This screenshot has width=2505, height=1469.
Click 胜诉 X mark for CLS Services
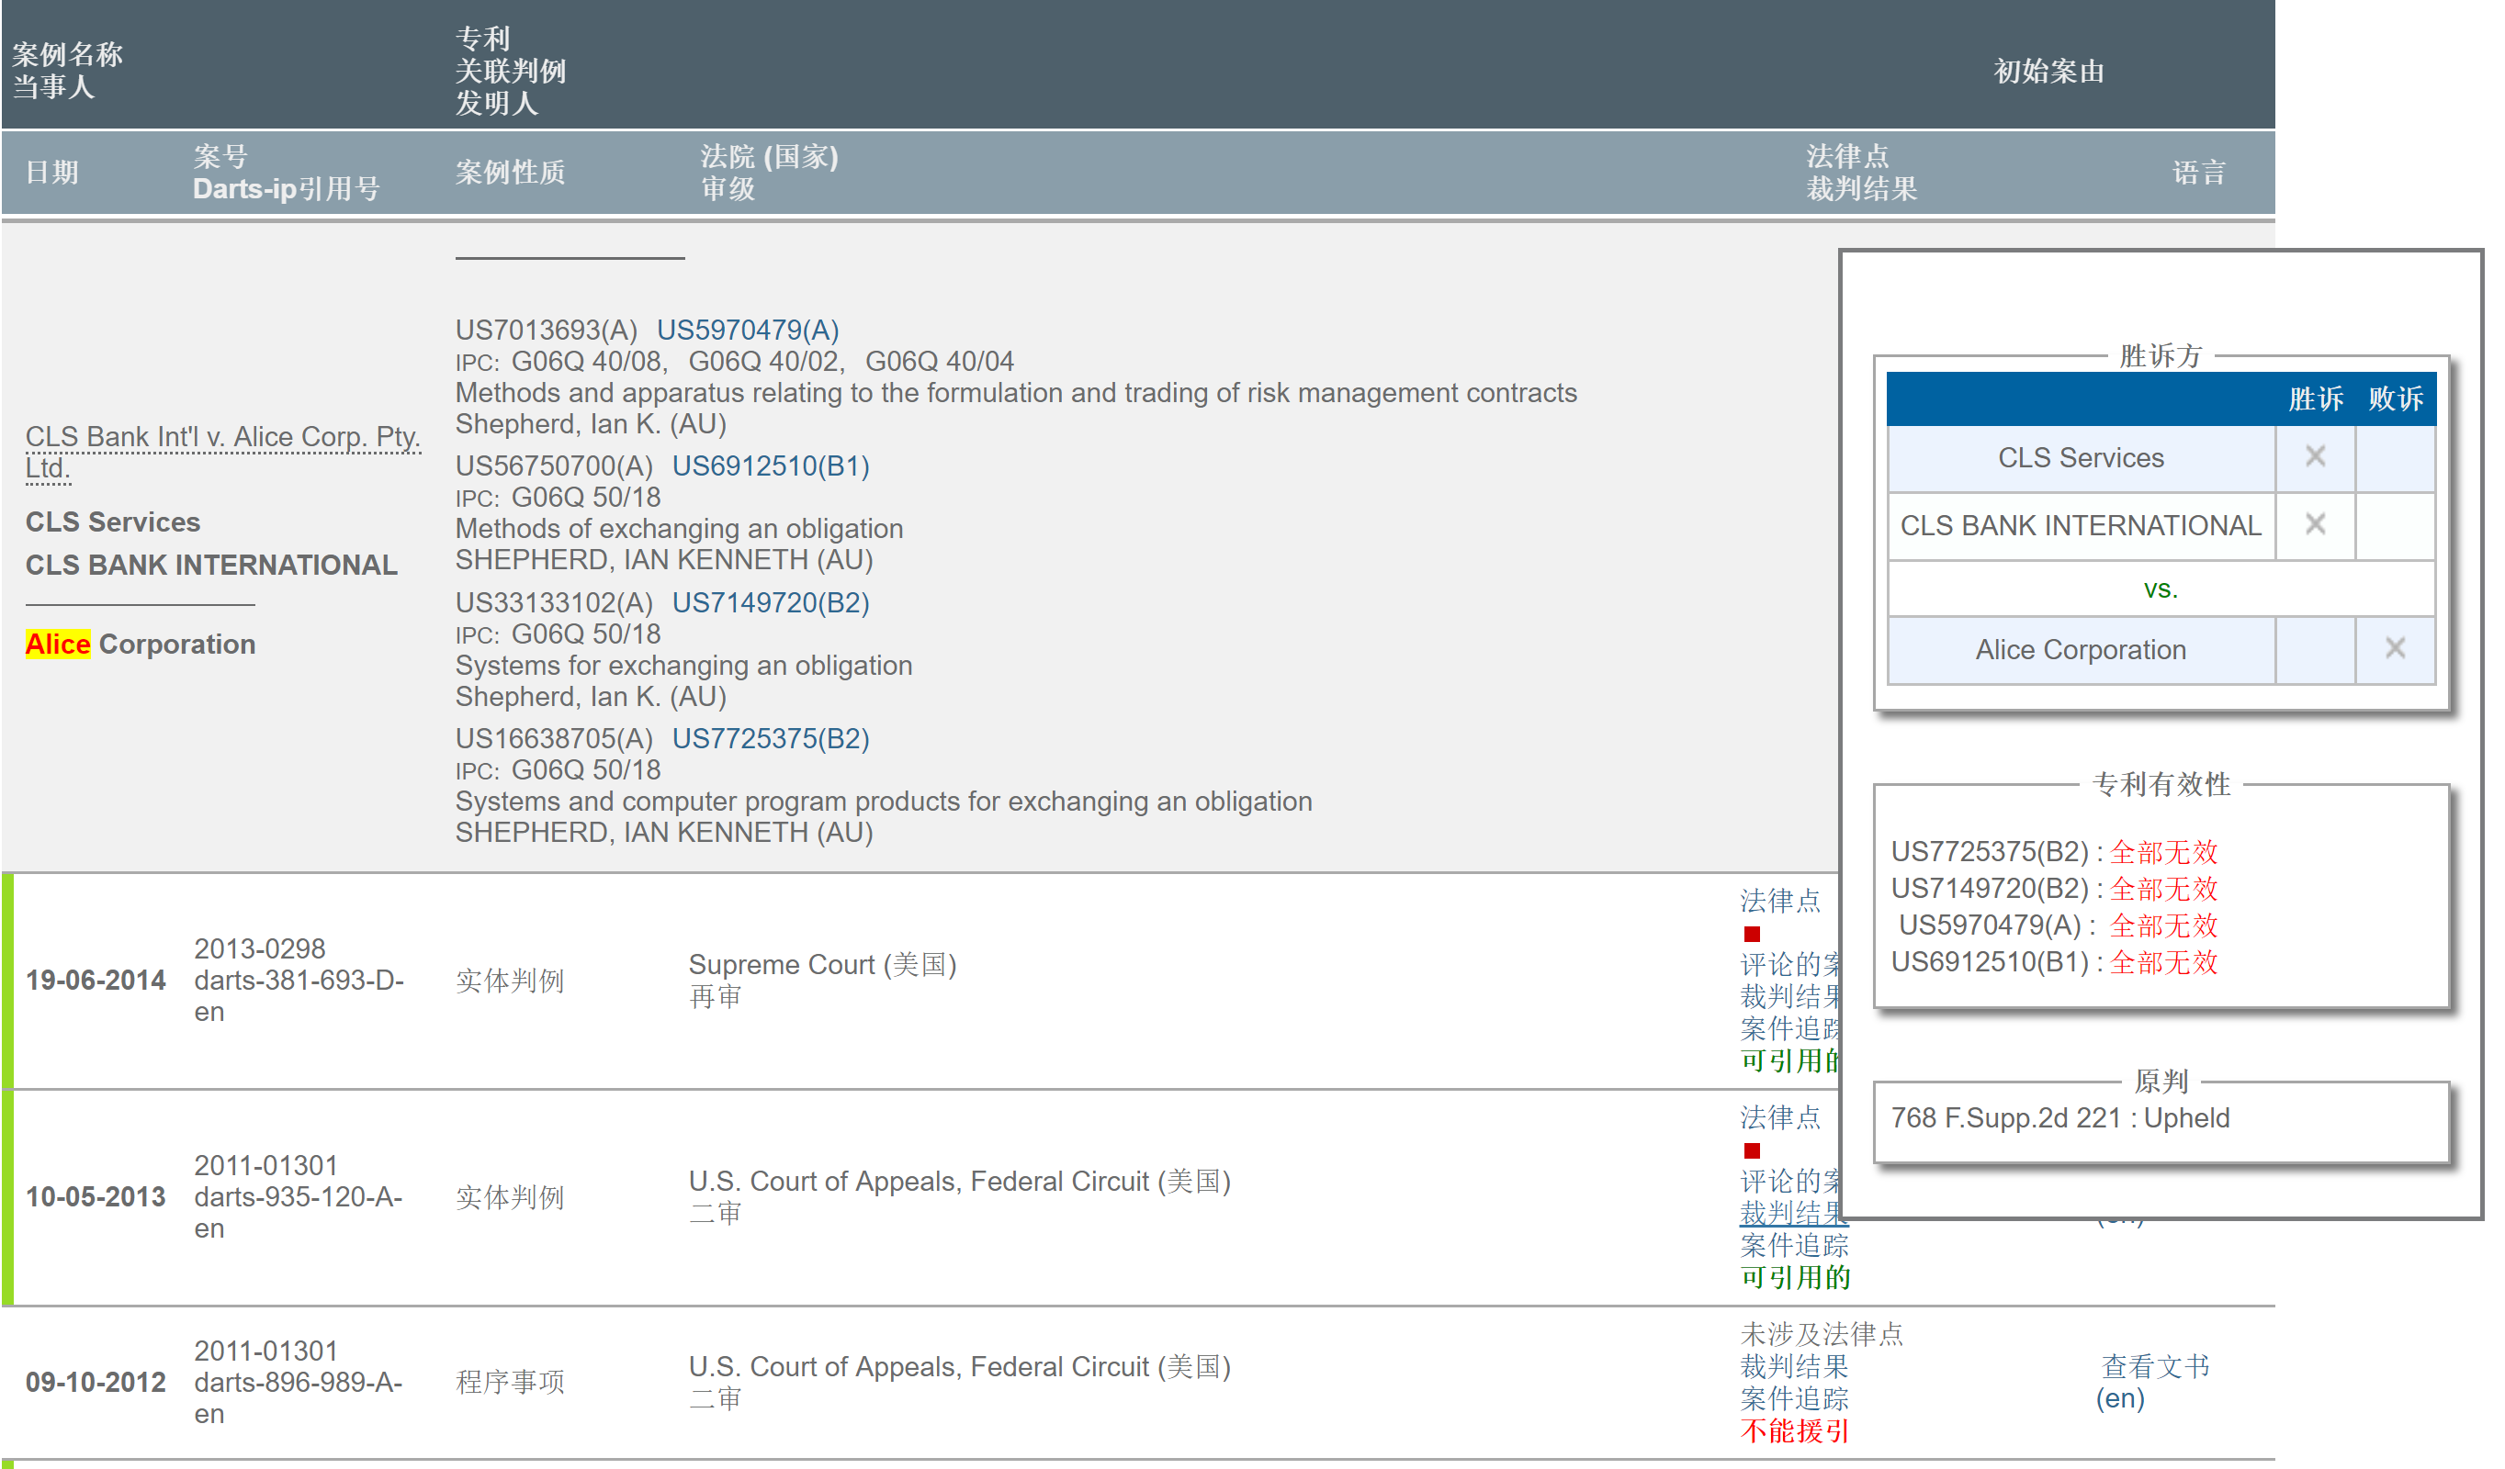click(x=2316, y=457)
